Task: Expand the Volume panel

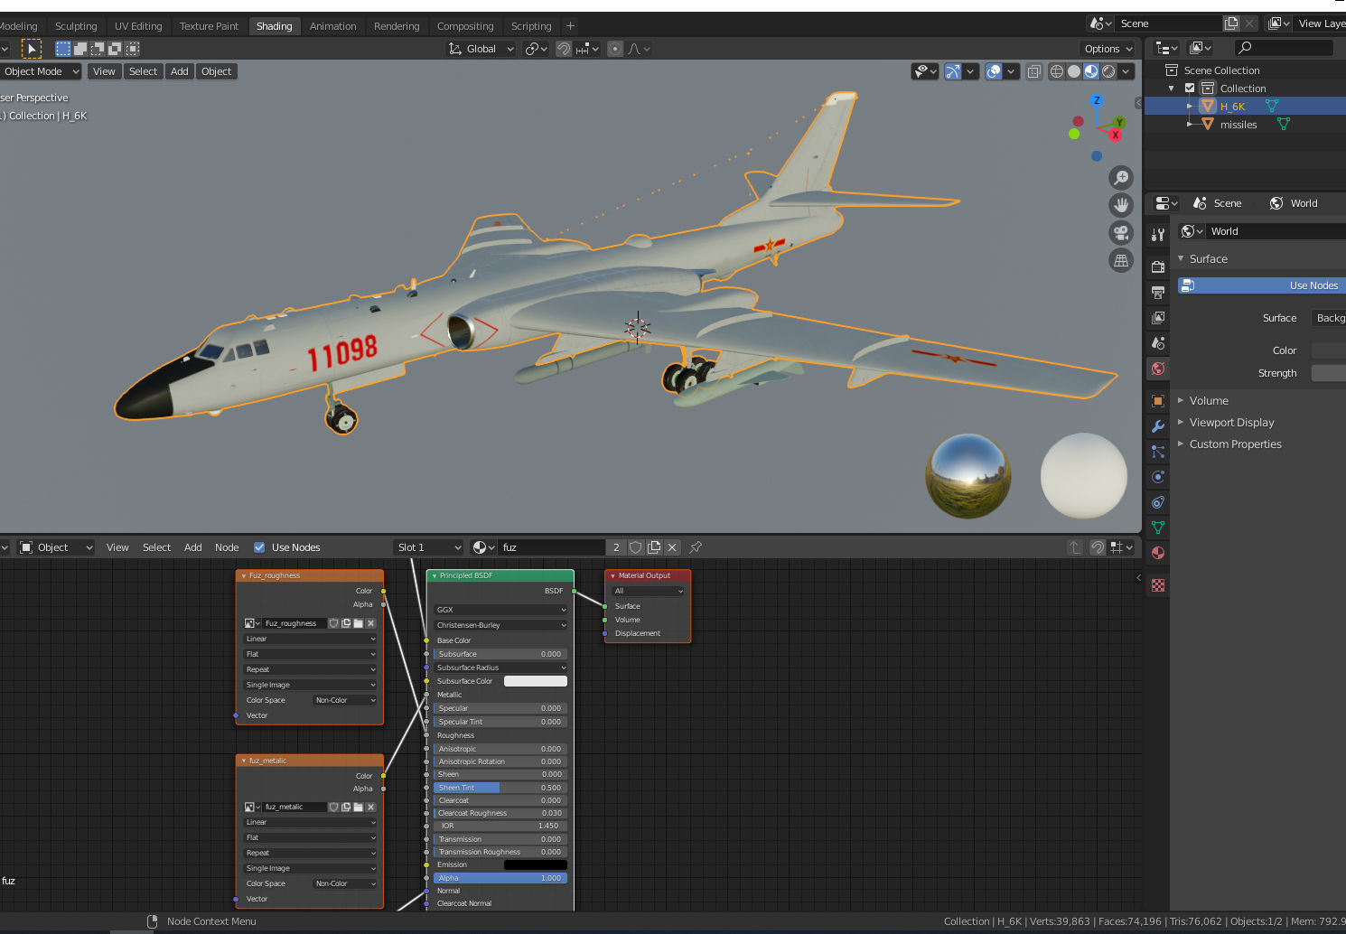Action: (x=1208, y=401)
